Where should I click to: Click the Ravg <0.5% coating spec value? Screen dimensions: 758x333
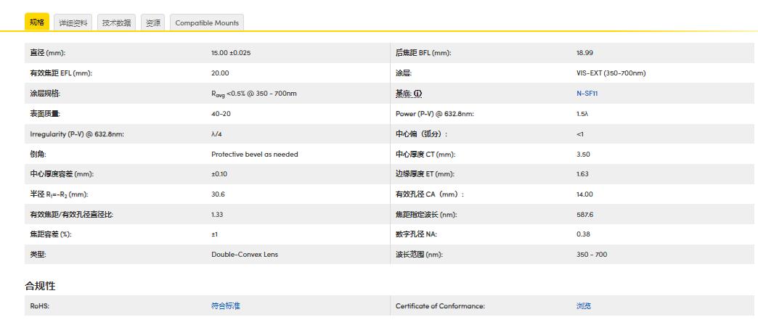(x=254, y=94)
